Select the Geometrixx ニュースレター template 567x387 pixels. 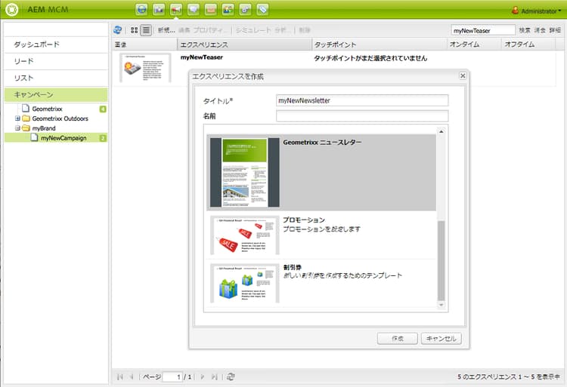321,173
